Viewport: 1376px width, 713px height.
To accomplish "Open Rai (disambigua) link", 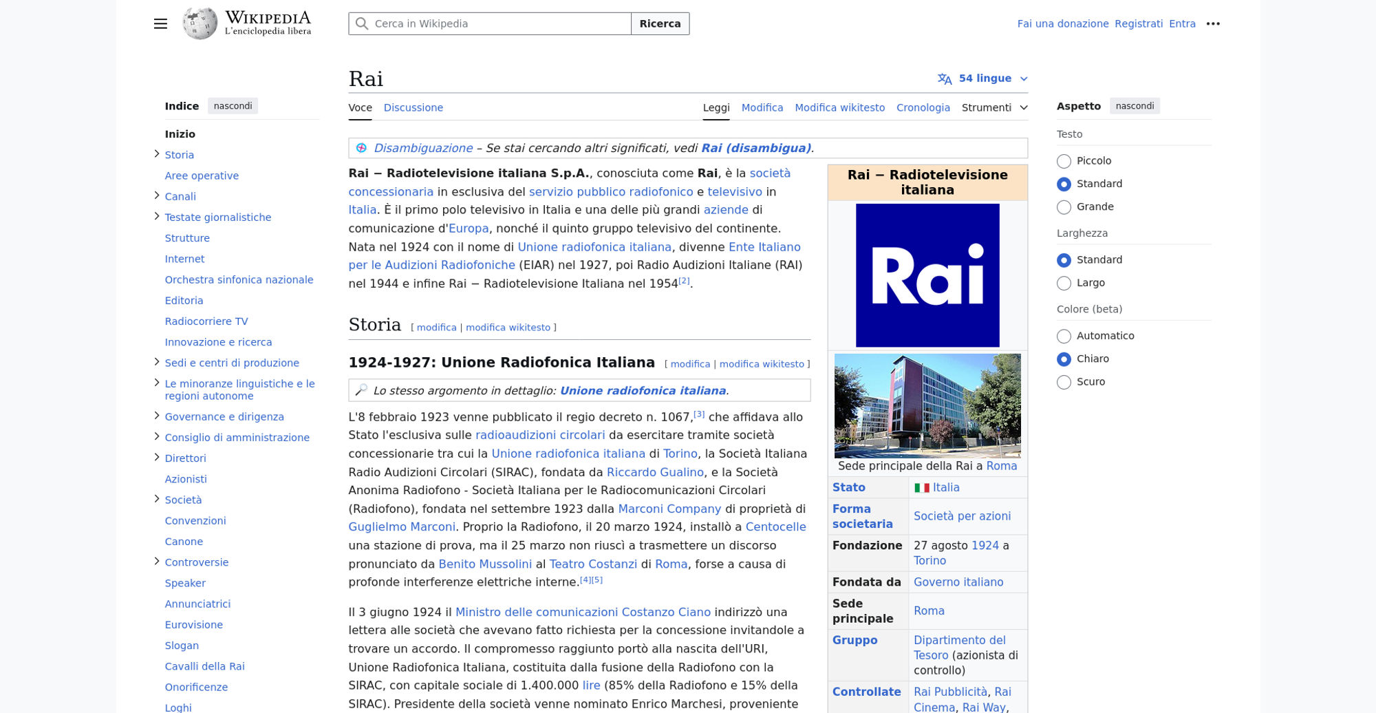I will (x=756, y=148).
